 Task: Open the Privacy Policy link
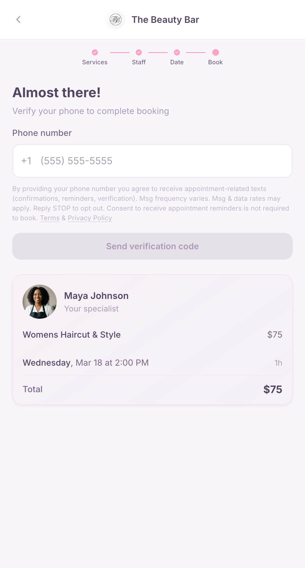(90, 218)
